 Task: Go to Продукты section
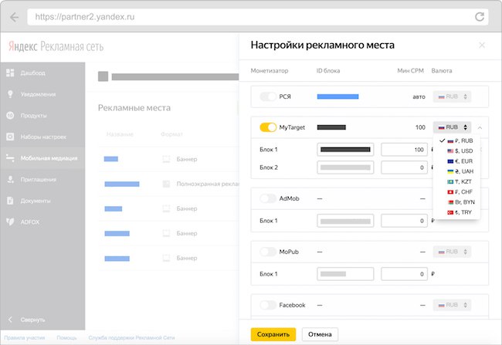[42, 116]
